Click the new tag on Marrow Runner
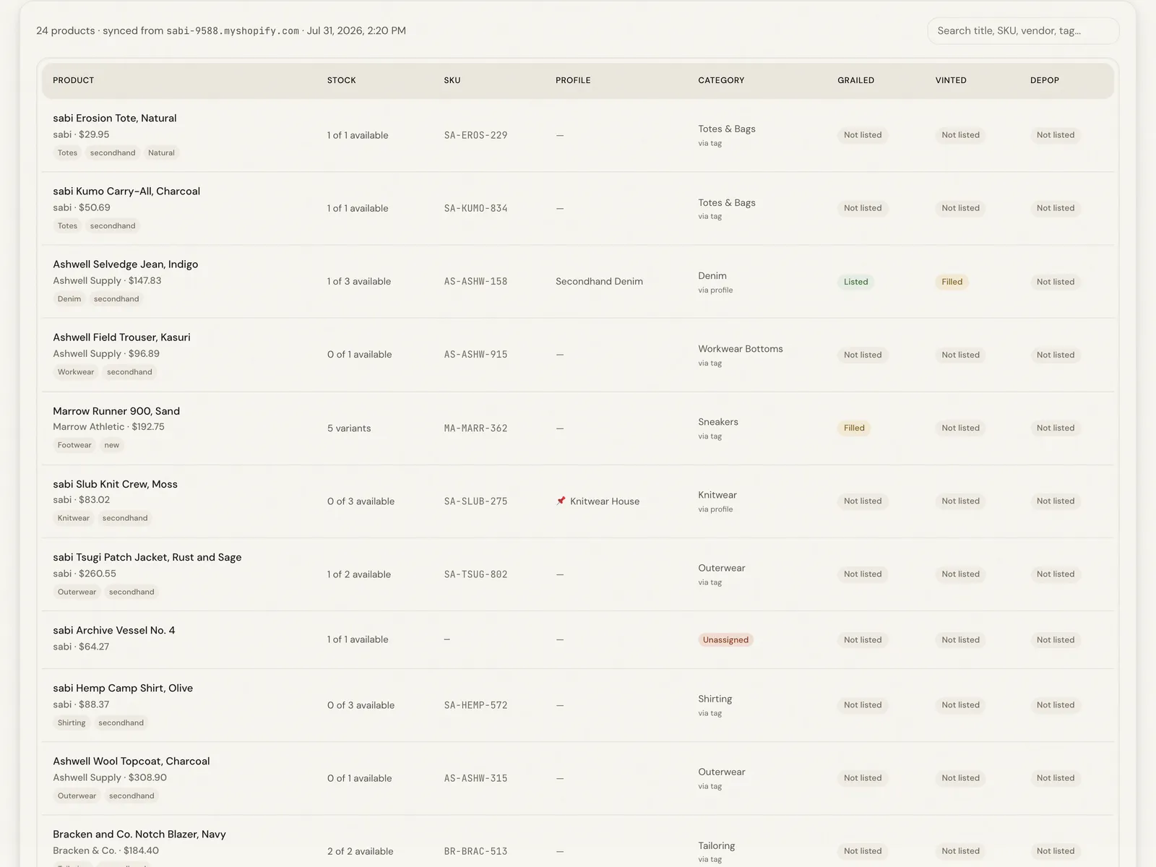 [111, 445]
